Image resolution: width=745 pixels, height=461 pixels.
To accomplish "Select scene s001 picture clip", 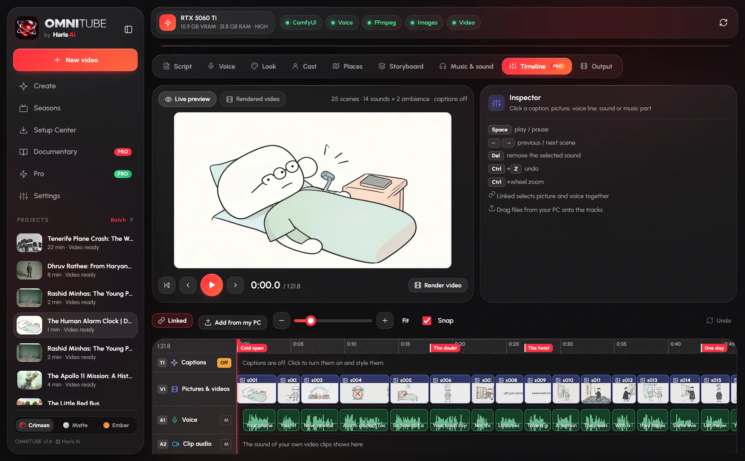I will point(257,389).
